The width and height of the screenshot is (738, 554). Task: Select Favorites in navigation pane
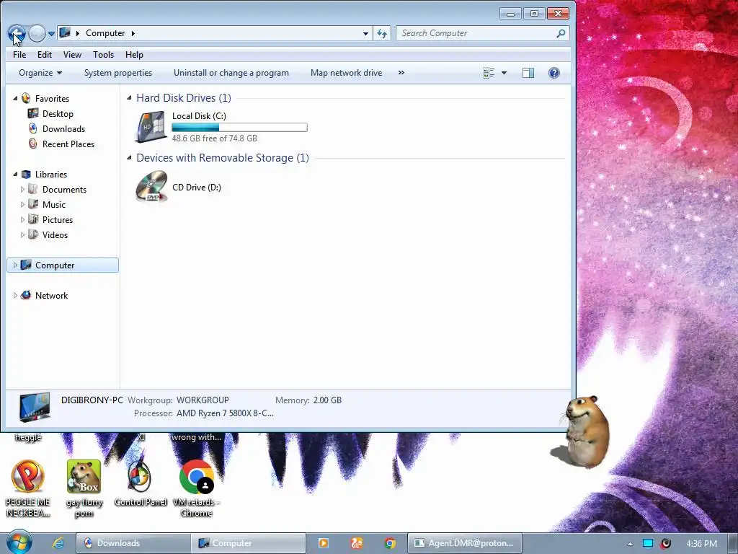click(x=52, y=98)
